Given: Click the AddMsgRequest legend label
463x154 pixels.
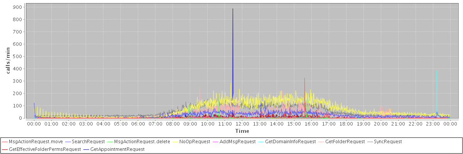Looking at the screenshot, I should click(x=237, y=142).
